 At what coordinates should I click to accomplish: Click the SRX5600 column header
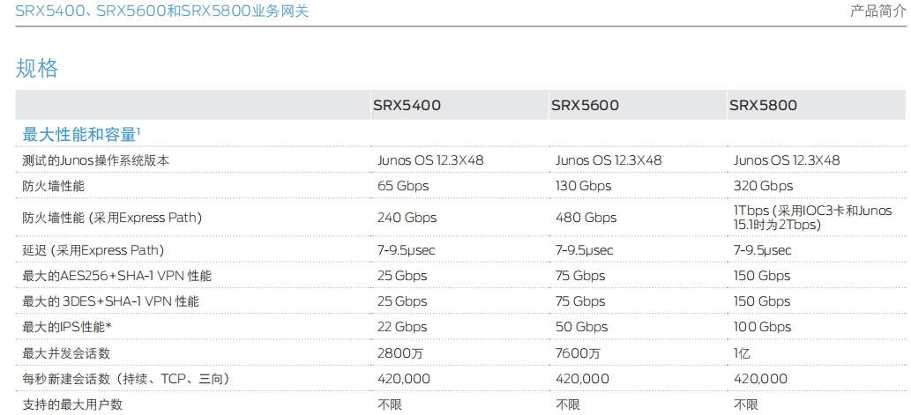point(585,106)
